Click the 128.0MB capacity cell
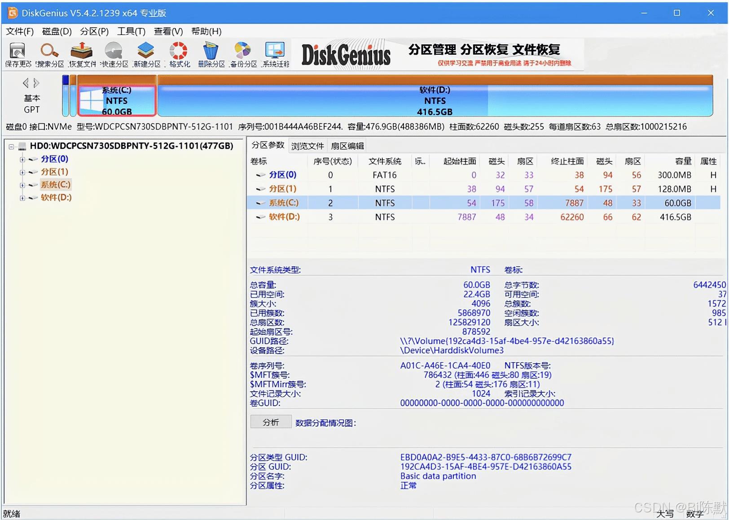The image size is (729, 520). click(x=674, y=189)
